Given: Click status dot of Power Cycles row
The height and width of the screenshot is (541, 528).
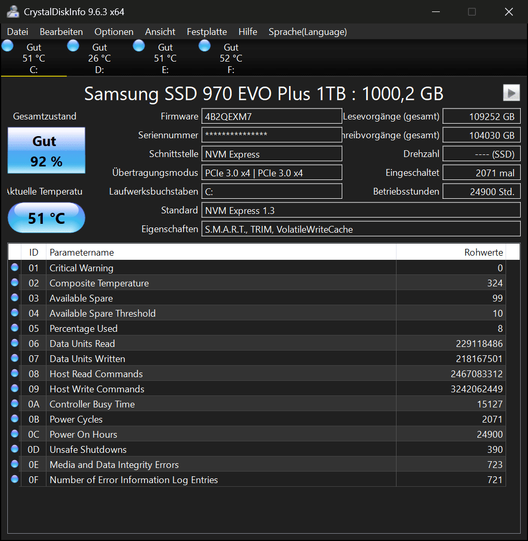Looking at the screenshot, I should pos(15,419).
